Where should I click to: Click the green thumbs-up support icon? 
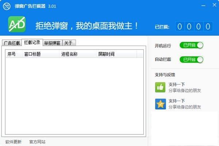point(160,87)
